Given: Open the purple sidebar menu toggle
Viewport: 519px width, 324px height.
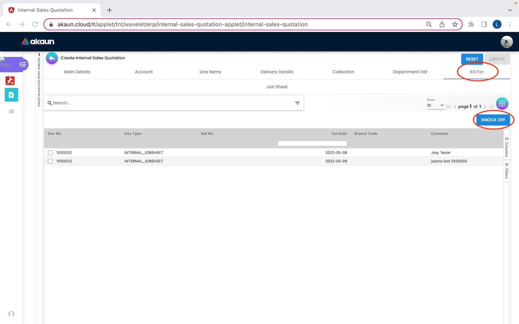Looking at the screenshot, I should point(22,64).
